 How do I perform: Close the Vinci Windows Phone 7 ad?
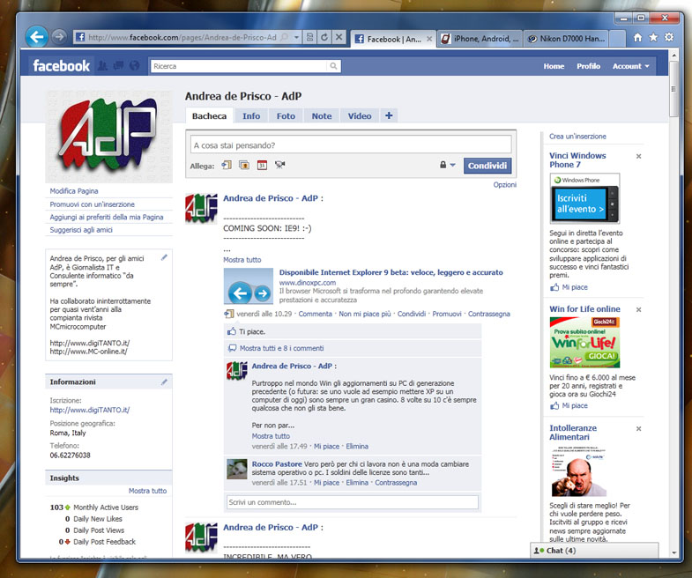pos(638,157)
